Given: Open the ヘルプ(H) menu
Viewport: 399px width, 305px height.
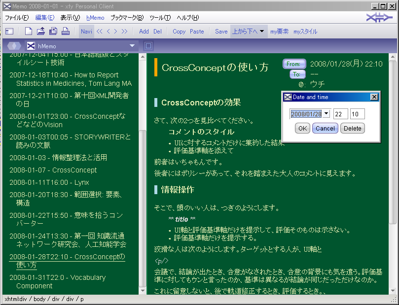Looking at the screenshot, I should pos(188,18).
